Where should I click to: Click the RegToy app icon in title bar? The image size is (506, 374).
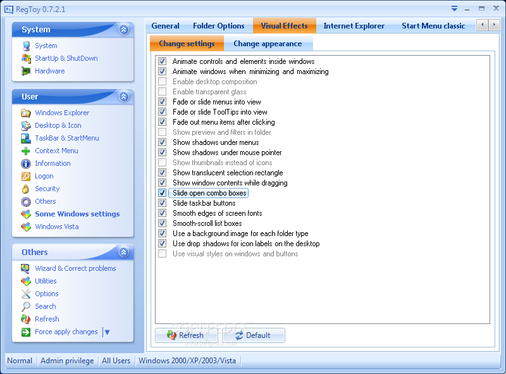point(9,9)
